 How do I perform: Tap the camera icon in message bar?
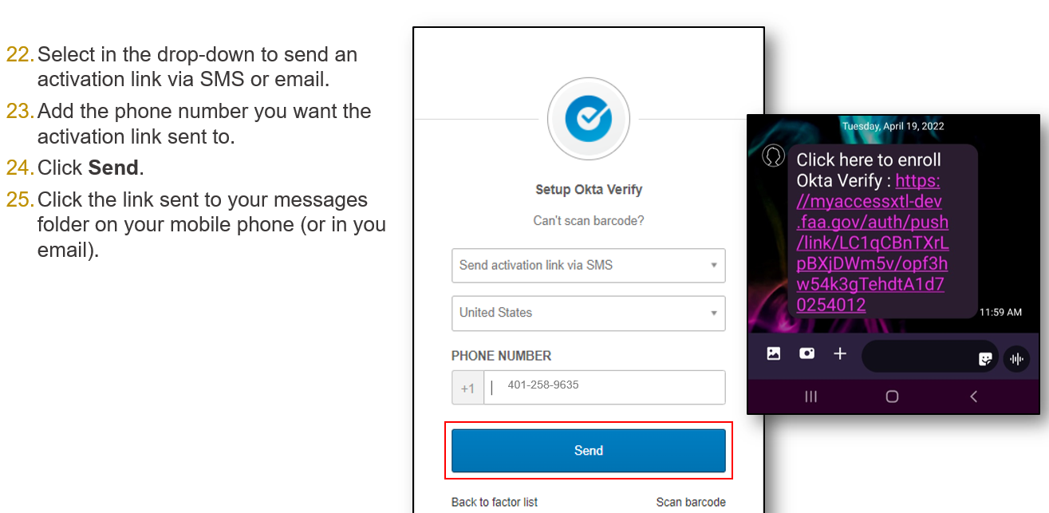pyautogui.click(x=806, y=353)
